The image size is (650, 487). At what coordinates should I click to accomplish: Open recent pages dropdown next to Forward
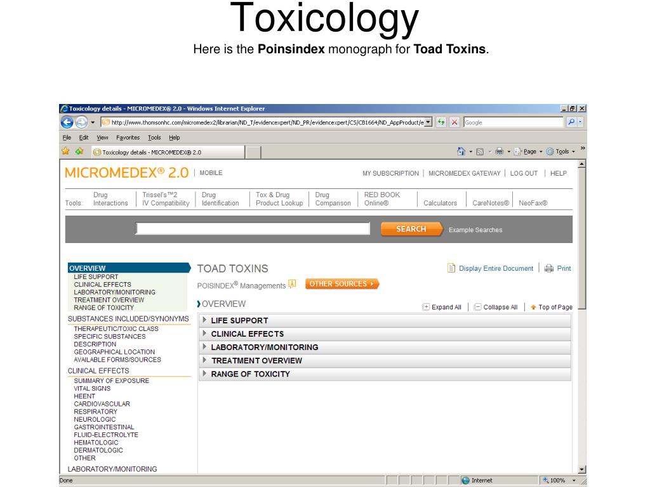point(93,122)
